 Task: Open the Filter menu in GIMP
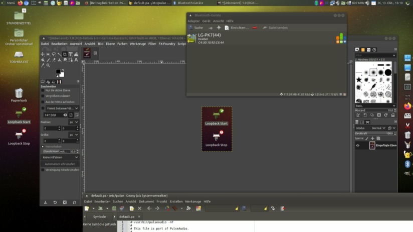pos(152,44)
